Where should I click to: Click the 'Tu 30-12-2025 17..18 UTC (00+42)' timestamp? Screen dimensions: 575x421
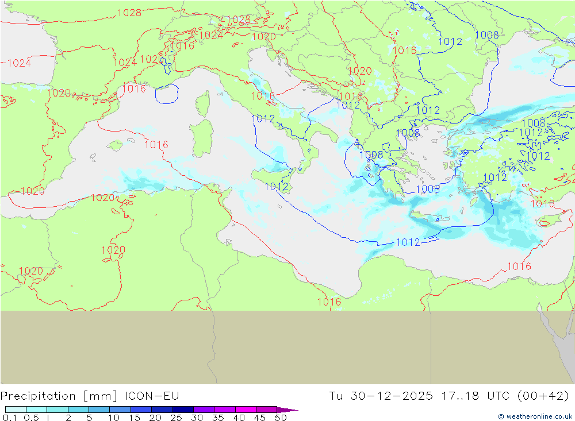click(449, 396)
